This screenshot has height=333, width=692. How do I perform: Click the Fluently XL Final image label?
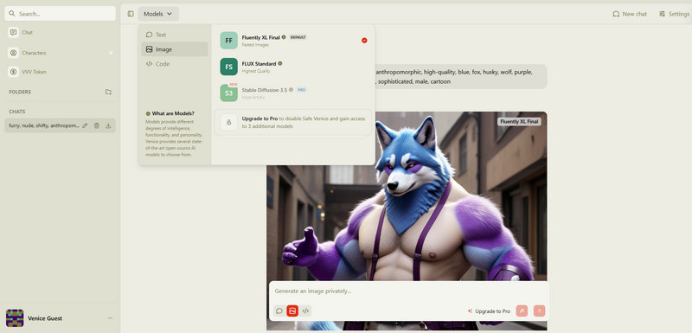519,121
